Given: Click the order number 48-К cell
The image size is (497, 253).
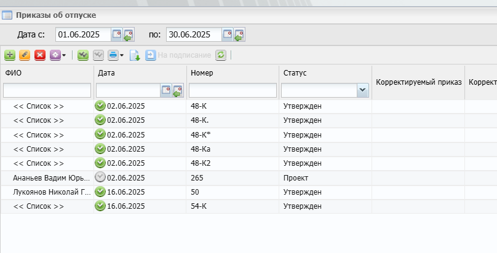Looking at the screenshot, I should 233,106.
